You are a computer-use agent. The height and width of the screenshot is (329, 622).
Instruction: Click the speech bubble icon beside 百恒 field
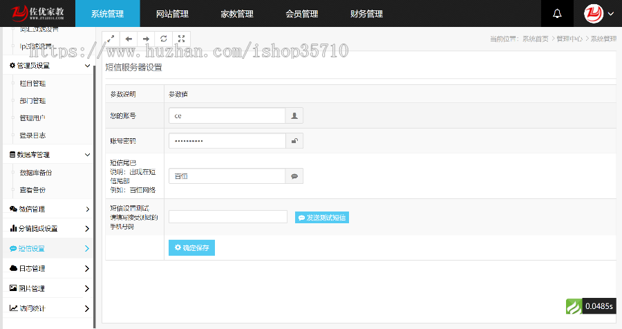click(294, 176)
